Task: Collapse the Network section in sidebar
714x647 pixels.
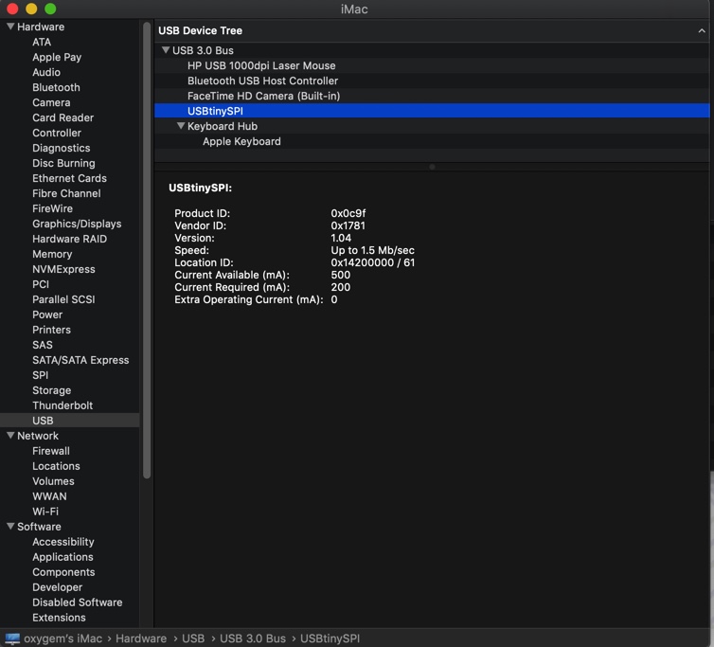Action: coord(10,436)
